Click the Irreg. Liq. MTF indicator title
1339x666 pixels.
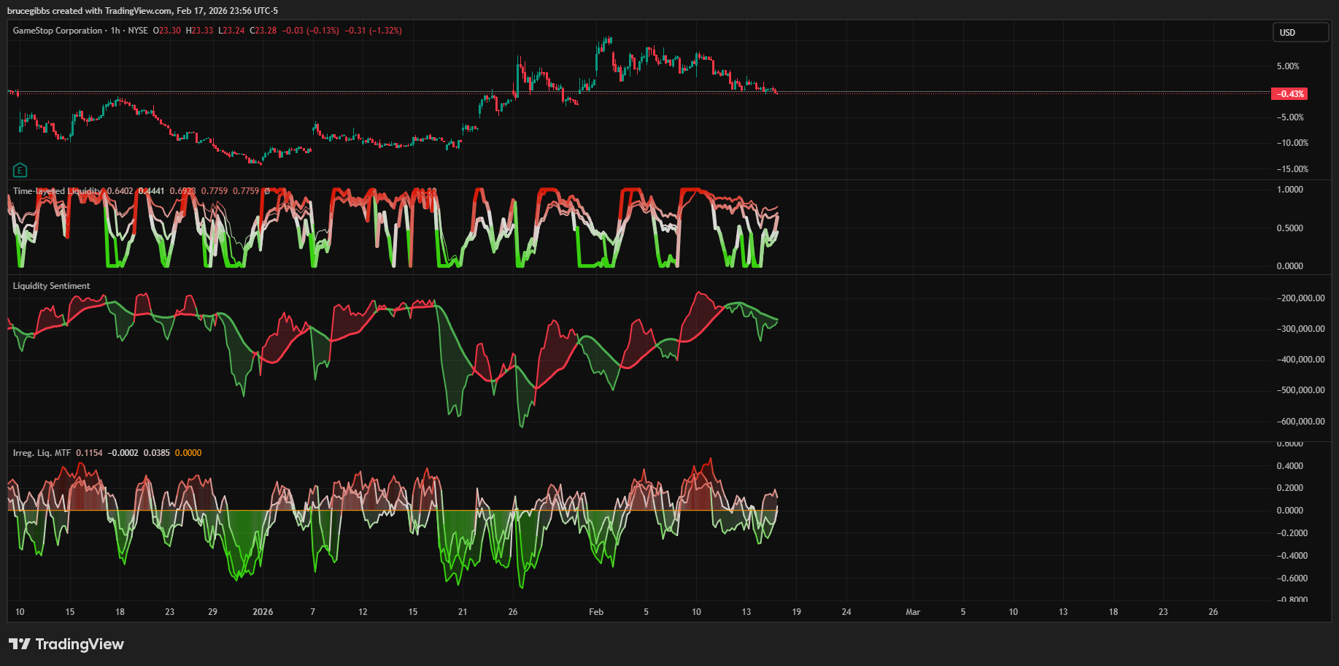(42, 453)
